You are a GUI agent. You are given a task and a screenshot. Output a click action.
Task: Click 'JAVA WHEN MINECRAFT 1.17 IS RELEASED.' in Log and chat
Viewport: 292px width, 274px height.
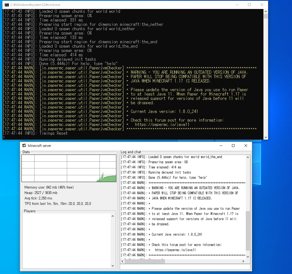point(182,198)
